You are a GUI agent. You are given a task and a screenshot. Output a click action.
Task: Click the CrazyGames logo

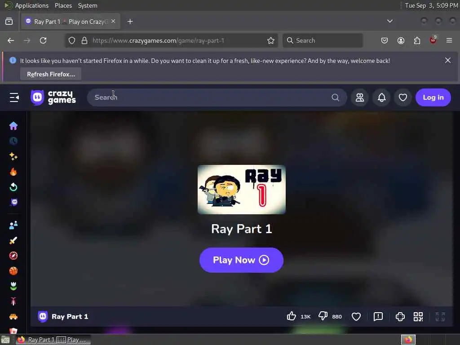coord(53,97)
